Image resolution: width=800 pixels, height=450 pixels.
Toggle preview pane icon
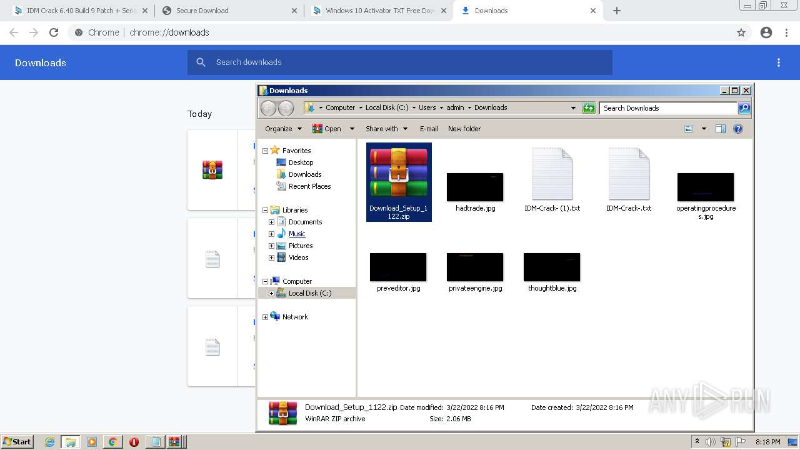click(721, 129)
